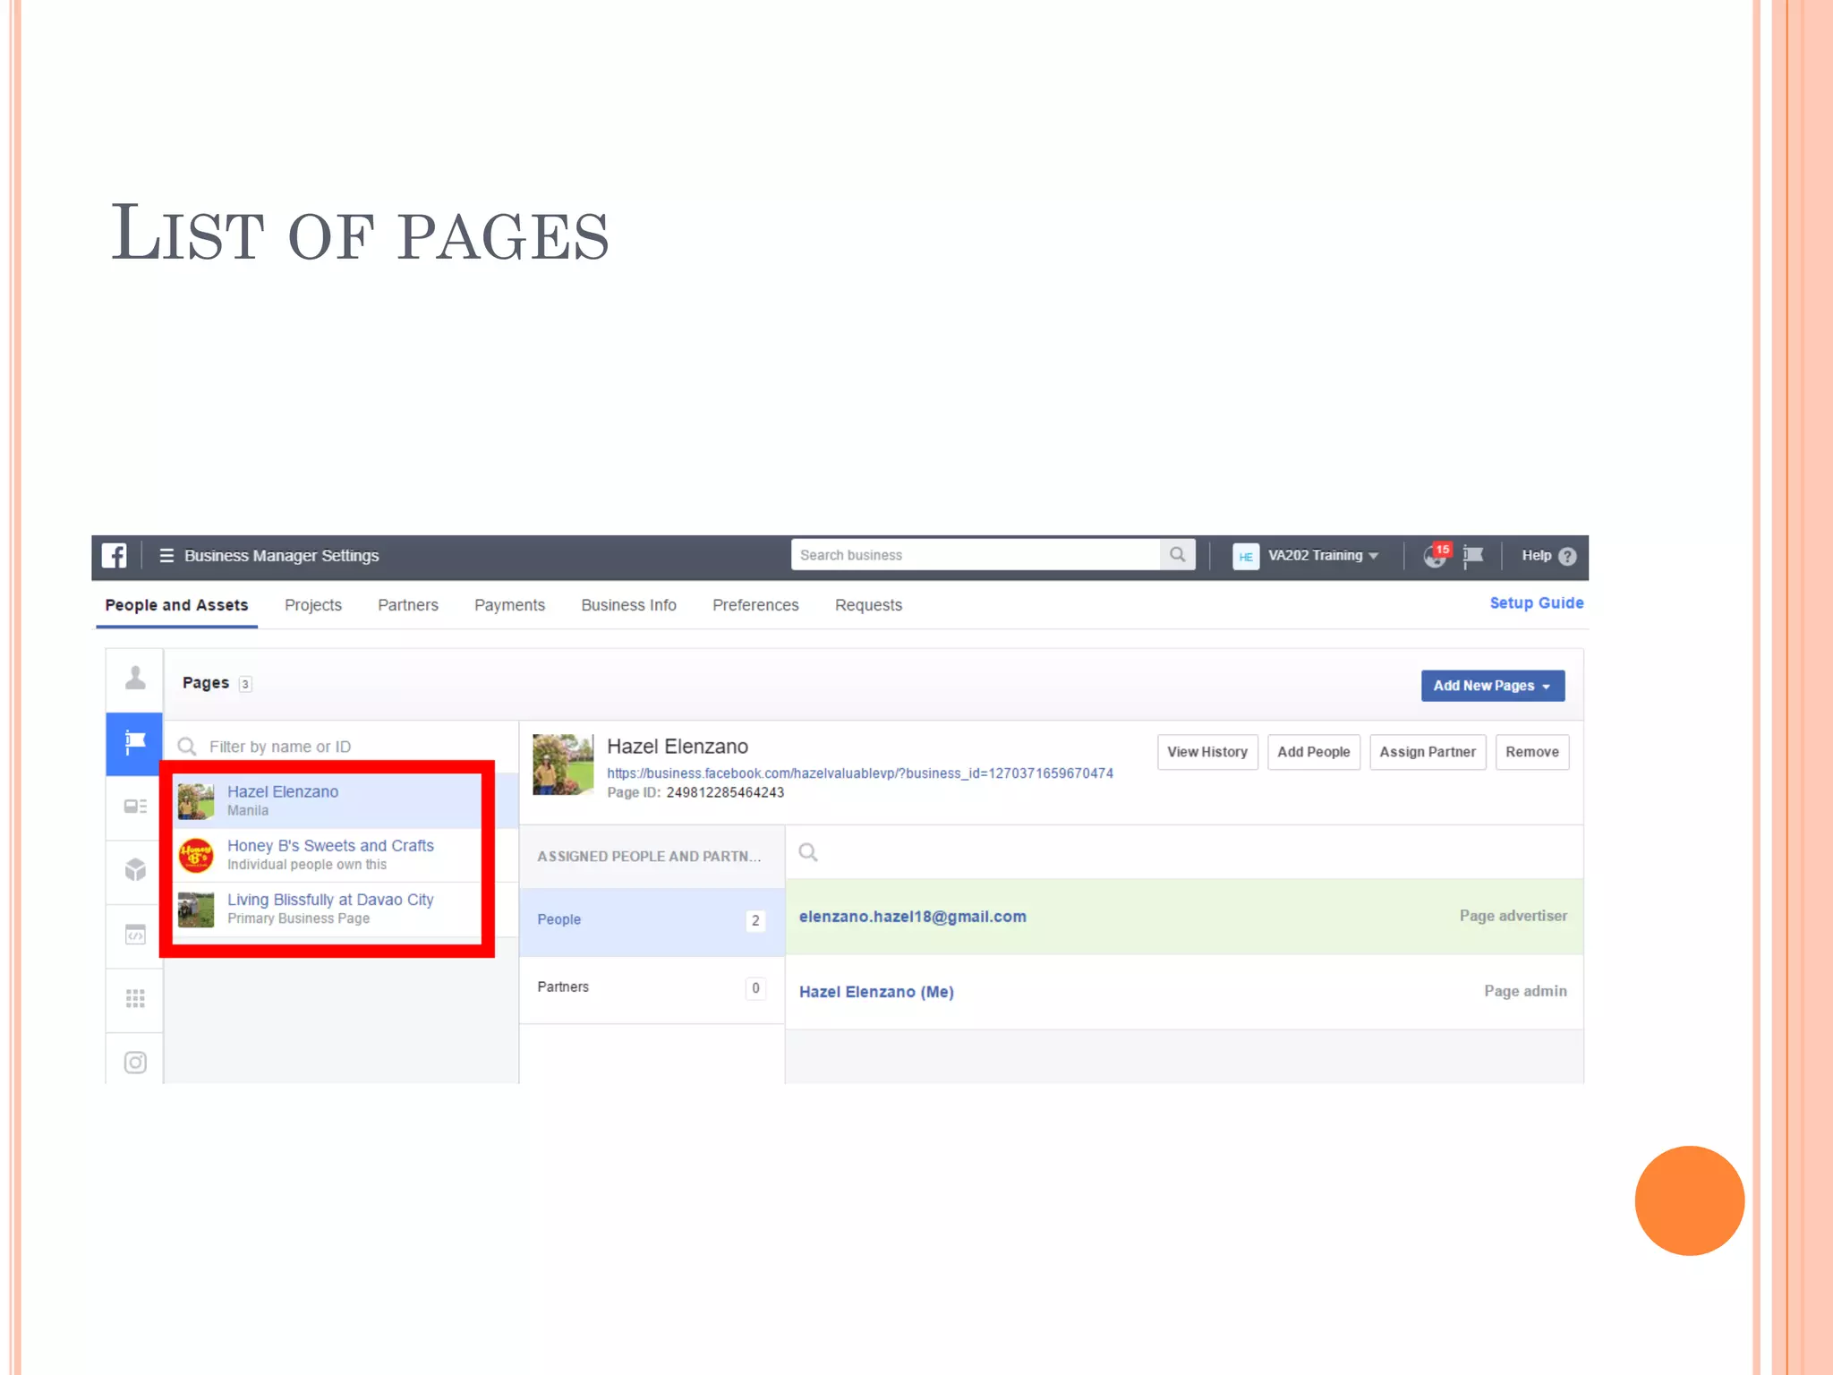Viewport: 1833px width, 1375px height.
Task: Click the Pages count badge 3
Action: point(245,684)
